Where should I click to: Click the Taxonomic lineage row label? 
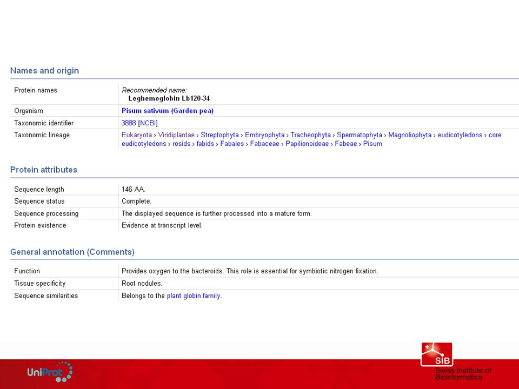[x=42, y=135]
